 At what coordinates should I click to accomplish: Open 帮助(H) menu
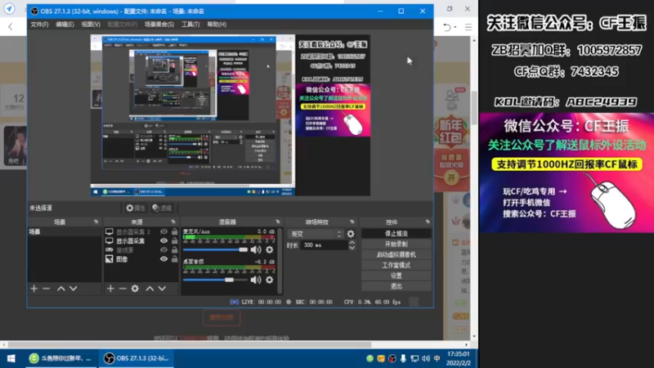217,25
